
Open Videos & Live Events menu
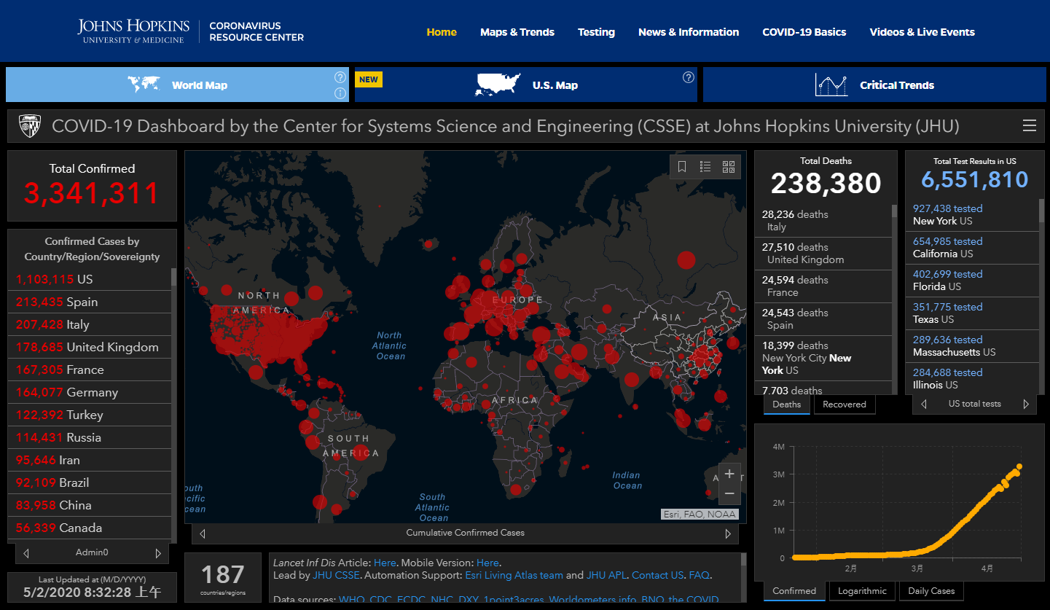pyautogui.click(x=922, y=32)
